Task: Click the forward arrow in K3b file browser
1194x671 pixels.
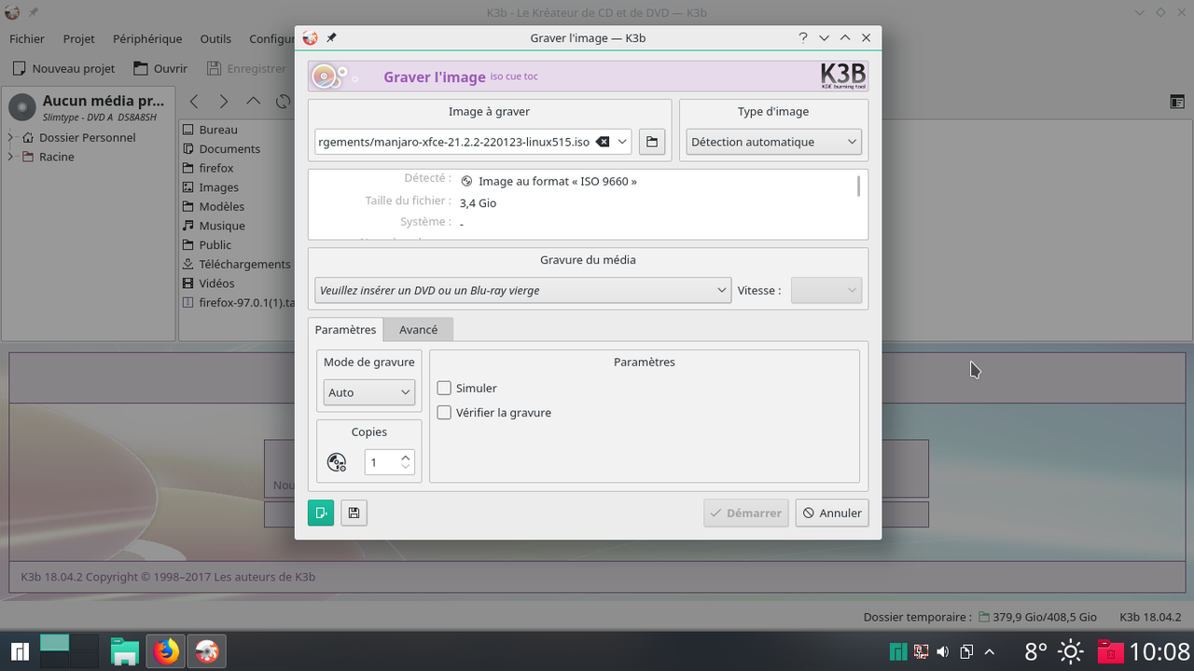Action: point(224,101)
